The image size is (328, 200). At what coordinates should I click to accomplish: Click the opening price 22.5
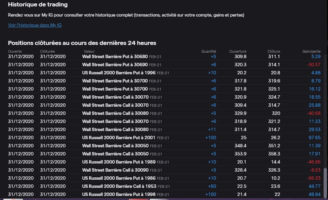(242, 186)
